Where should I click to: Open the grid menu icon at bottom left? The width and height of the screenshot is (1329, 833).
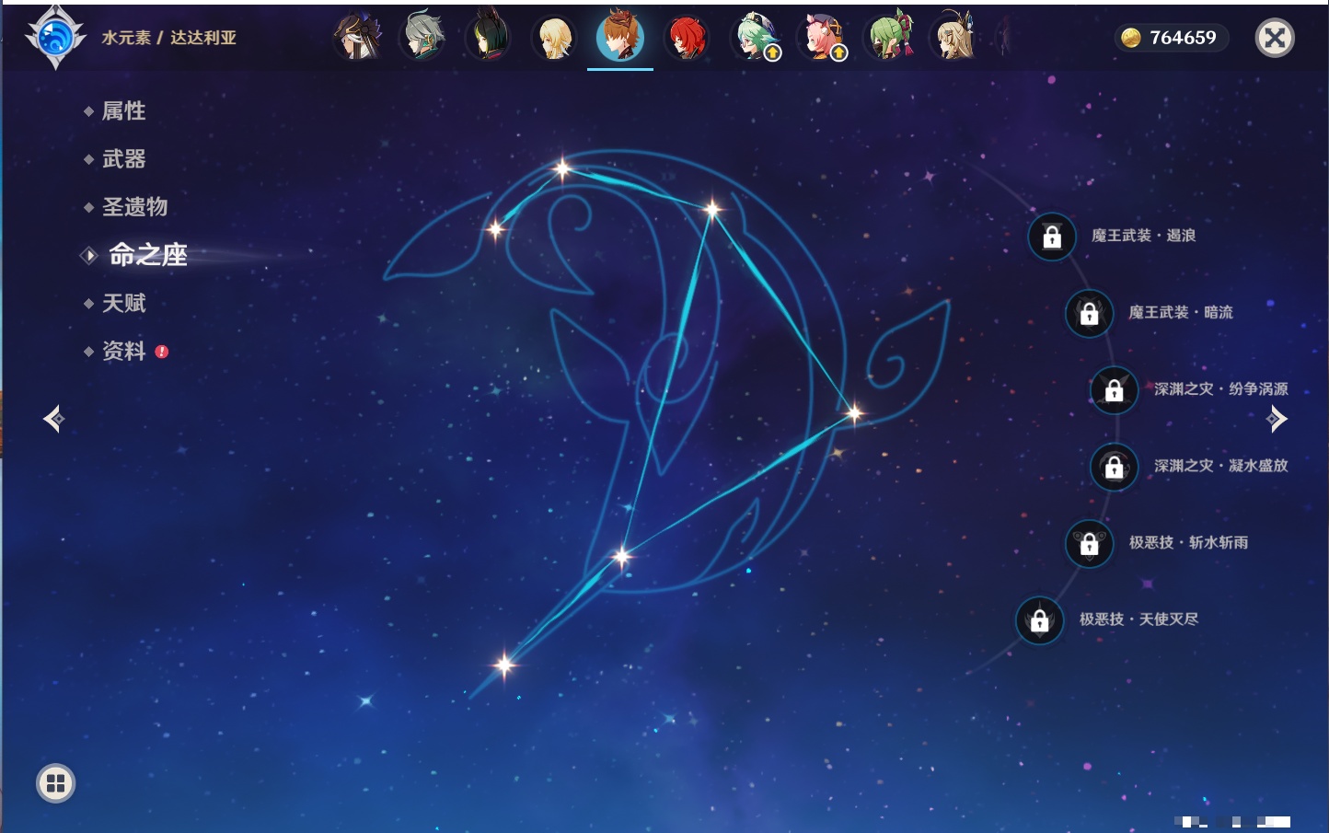[55, 783]
